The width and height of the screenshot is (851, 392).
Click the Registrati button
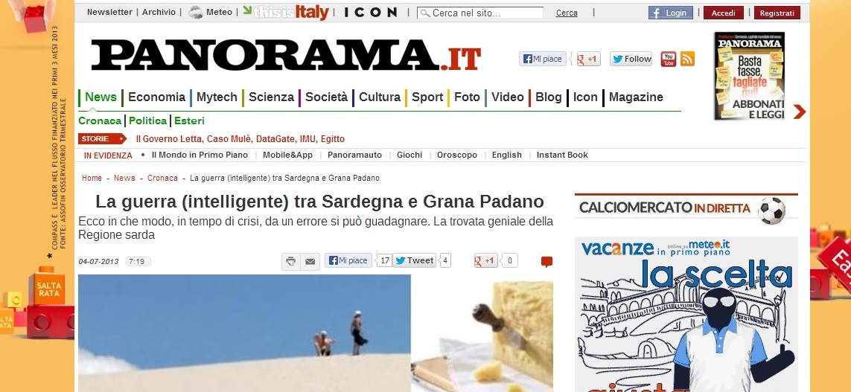pos(777,13)
